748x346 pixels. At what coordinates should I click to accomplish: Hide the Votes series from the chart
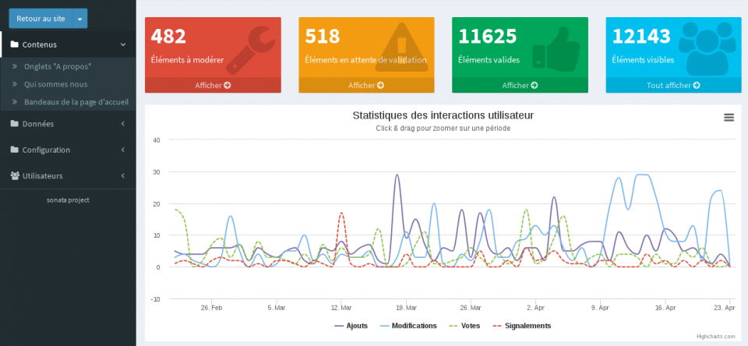(464, 326)
